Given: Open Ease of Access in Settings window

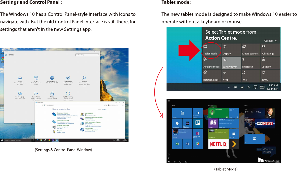Looking at the screenshot, I should coord(36,96).
